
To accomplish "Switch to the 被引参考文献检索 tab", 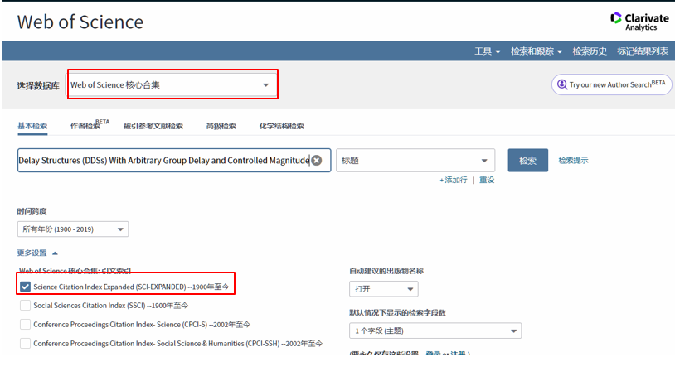I will [153, 126].
